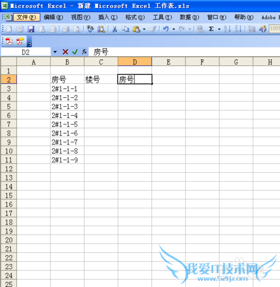Cut selection with scissors icon
This screenshot has height=287, width=280.
pyautogui.click(x=115, y=29)
